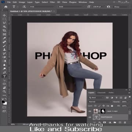The height and width of the screenshot is (132, 132).
Task: Select the Zoom tool
Action: point(4,91)
